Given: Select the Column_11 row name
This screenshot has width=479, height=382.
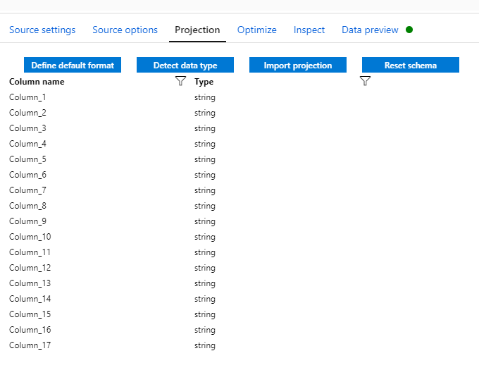Looking at the screenshot, I should pyautogui.click(x=30, y=252).
